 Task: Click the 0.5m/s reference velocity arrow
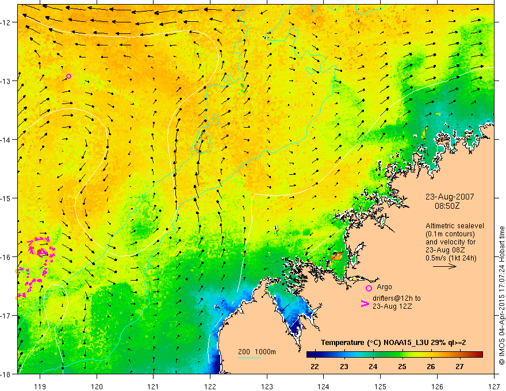click(x=444, y=266)
